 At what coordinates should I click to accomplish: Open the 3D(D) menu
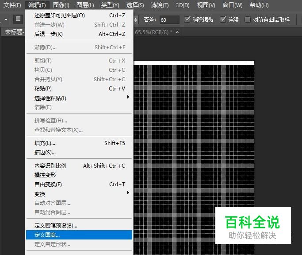(x=183, y=5)
